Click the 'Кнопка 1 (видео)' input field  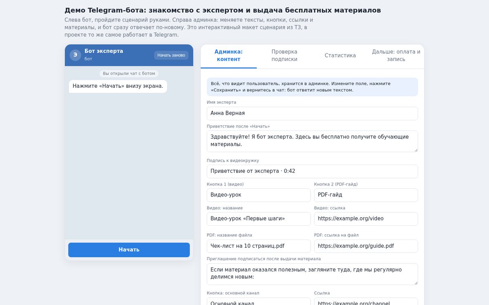point(259,195)
